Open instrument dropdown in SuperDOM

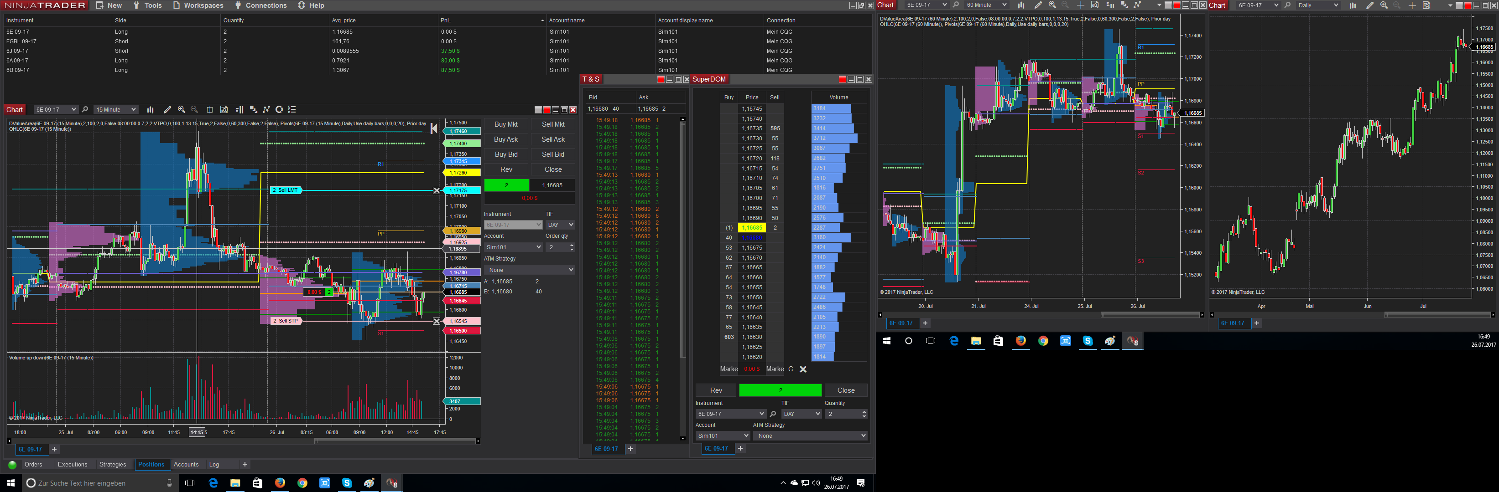(730, 414)
